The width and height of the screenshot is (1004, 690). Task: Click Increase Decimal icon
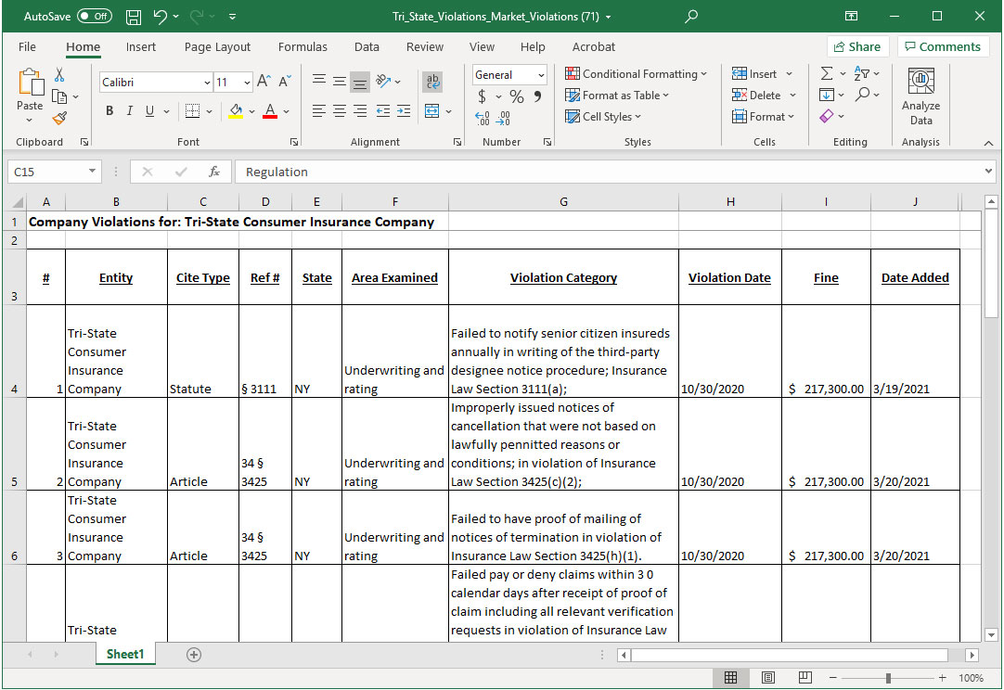483,119
